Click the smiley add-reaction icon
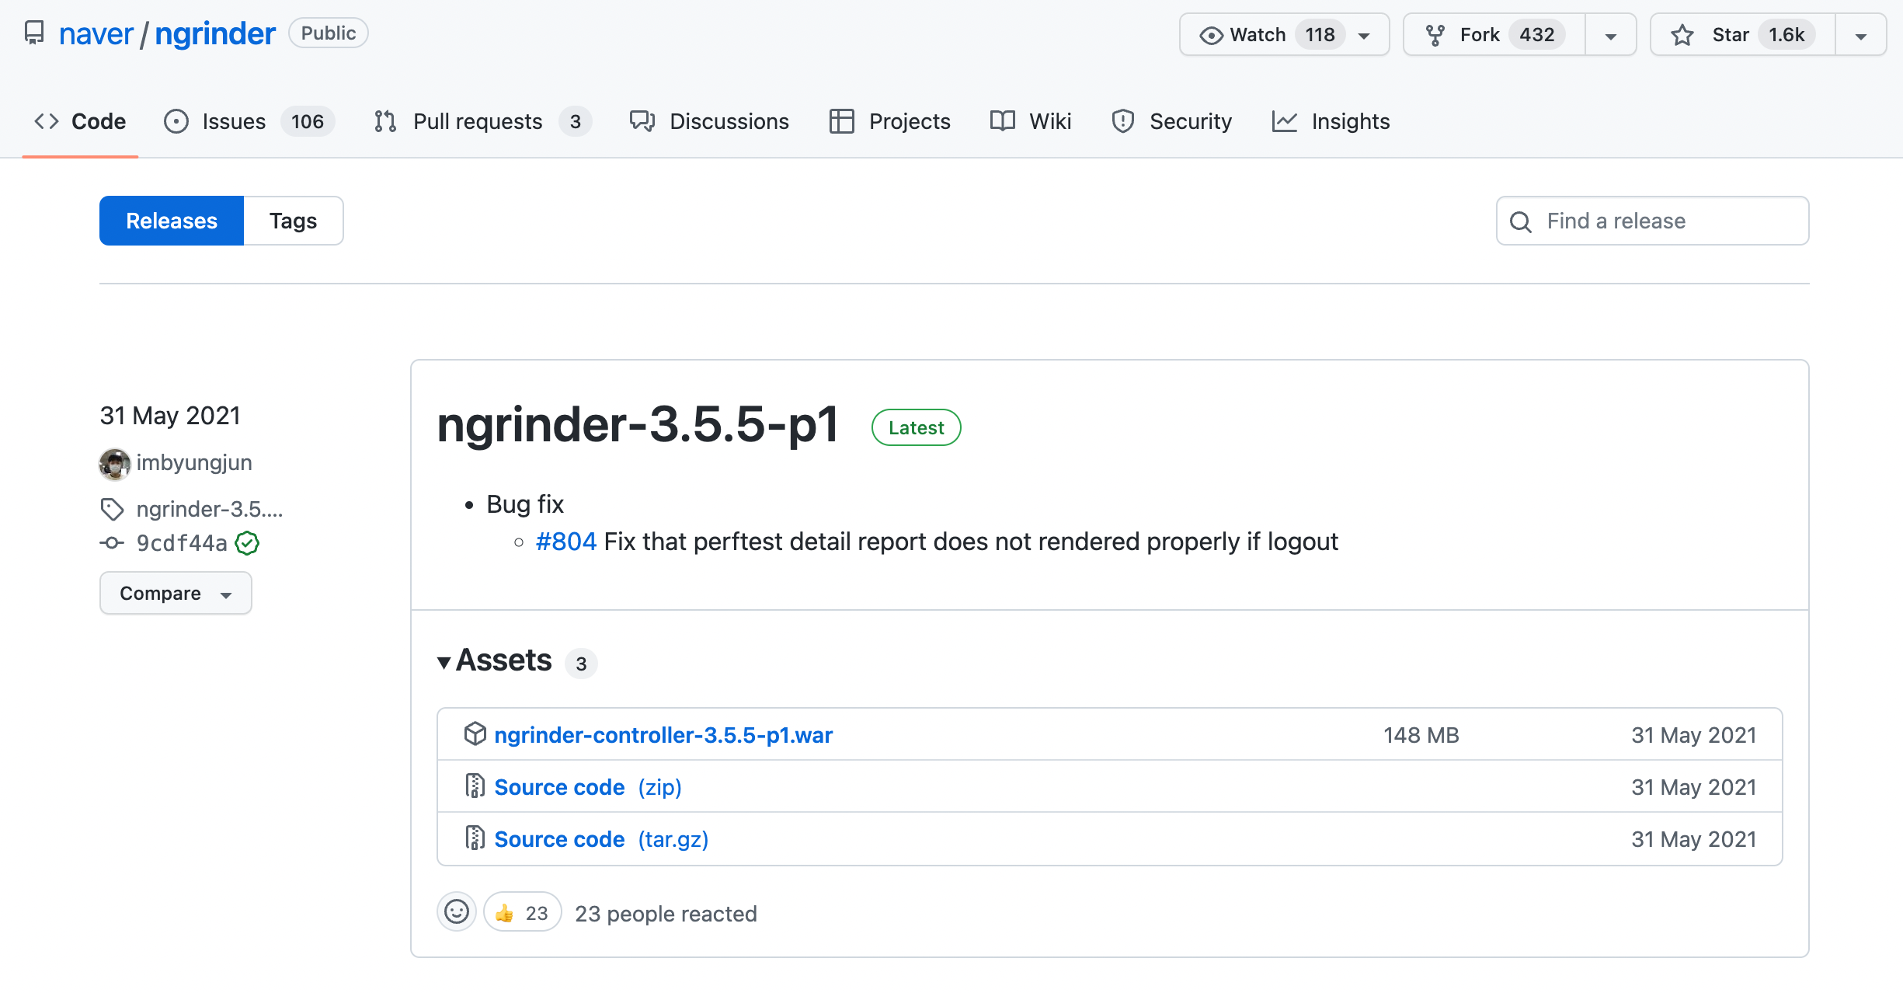1903x993 pixels. [x=457, y=911]
